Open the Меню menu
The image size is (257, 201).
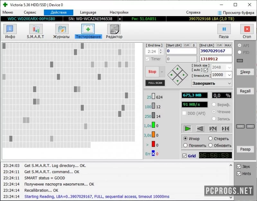8,13
